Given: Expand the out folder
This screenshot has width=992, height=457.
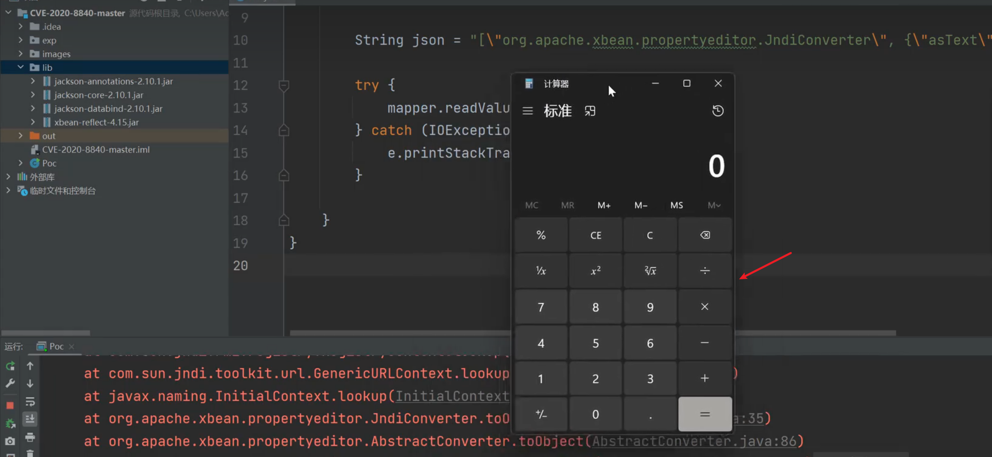Looking at the screenshot, I should (21, 136).
